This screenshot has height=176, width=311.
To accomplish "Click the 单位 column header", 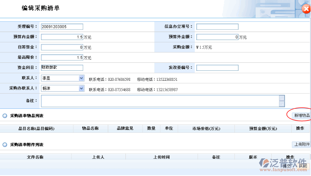I will pyautogui.click(x=169, y=128).
